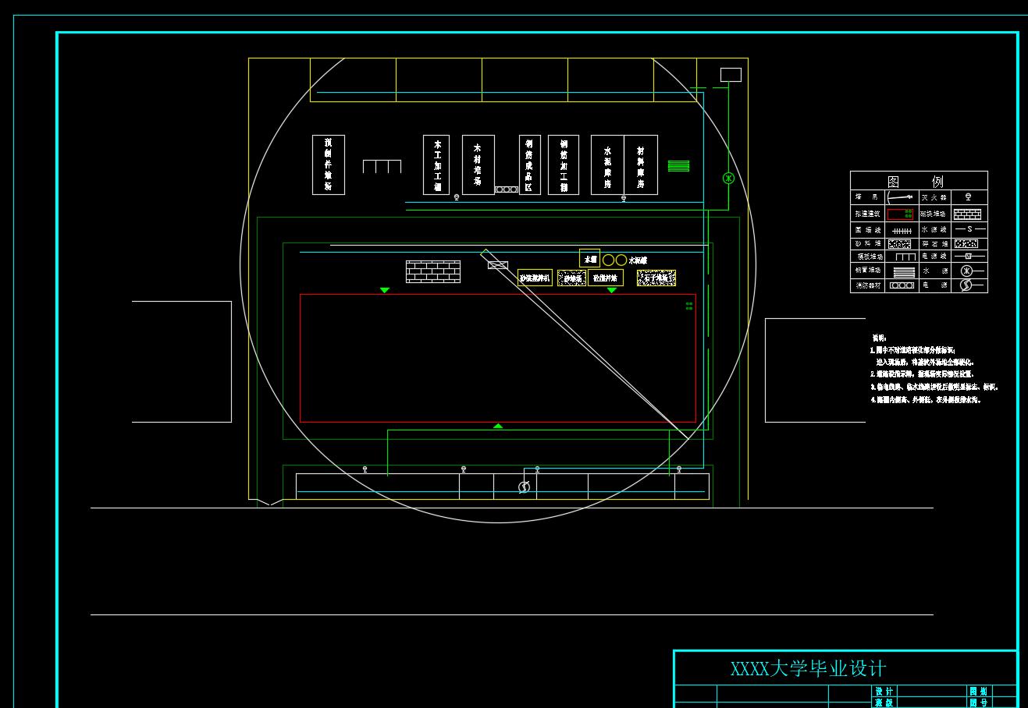
Task: Select the 预制件堆场 label
Action: 329,165
